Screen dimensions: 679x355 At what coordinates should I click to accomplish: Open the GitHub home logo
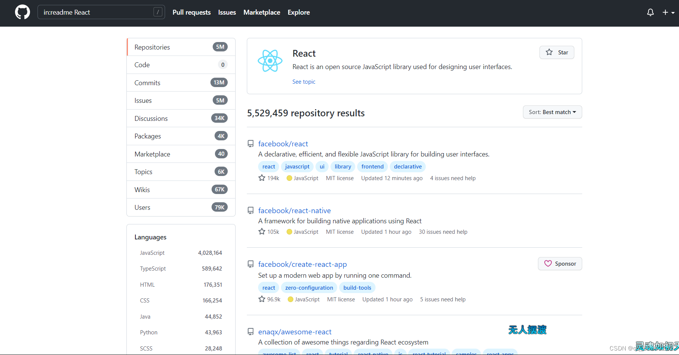coord(23,12)
